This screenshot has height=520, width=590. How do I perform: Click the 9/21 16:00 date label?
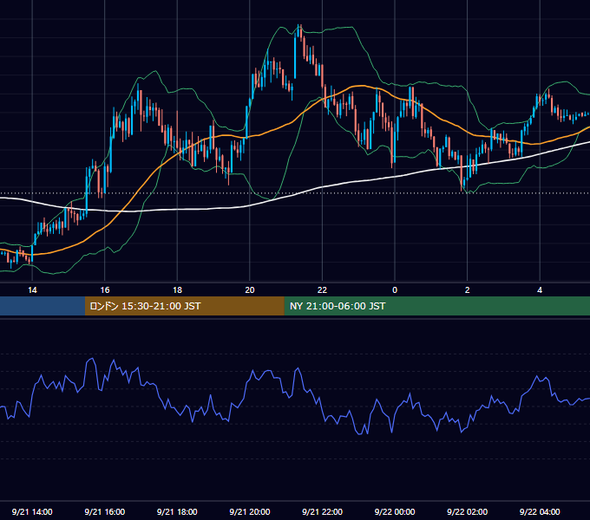point(105,511)
